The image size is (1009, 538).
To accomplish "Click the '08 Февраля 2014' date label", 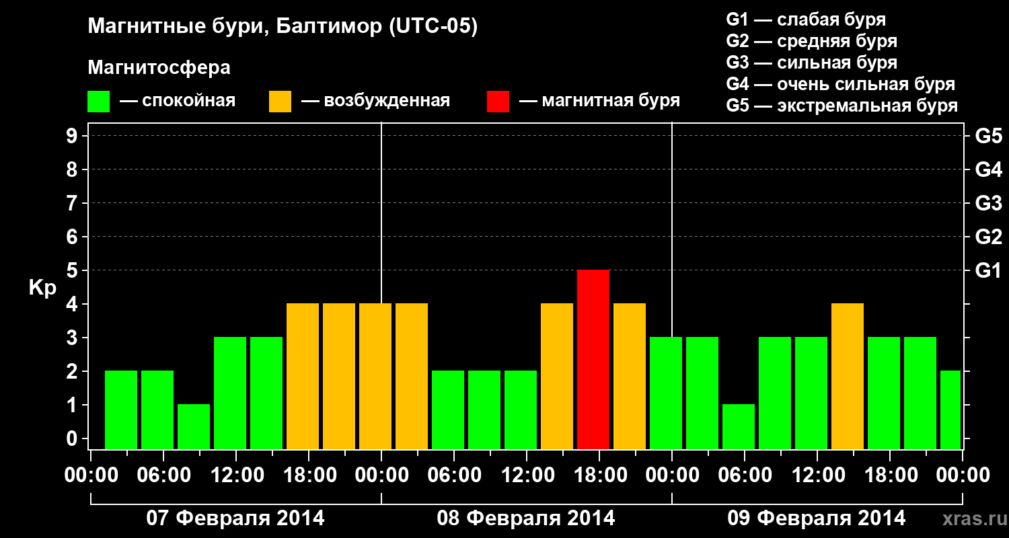I will point(526,518).
